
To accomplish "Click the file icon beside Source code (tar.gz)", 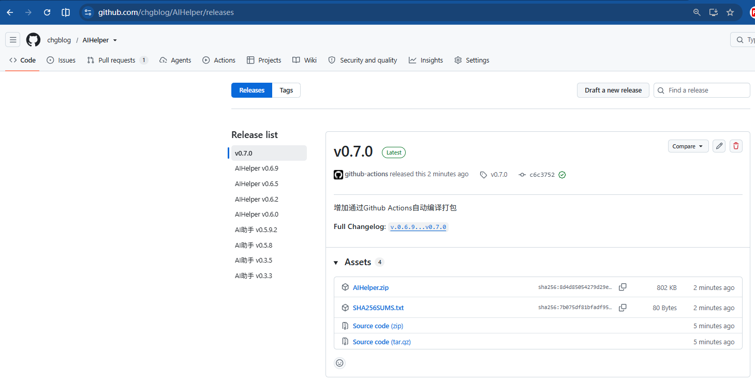I will pyautogui.click(x=345, y=342).
